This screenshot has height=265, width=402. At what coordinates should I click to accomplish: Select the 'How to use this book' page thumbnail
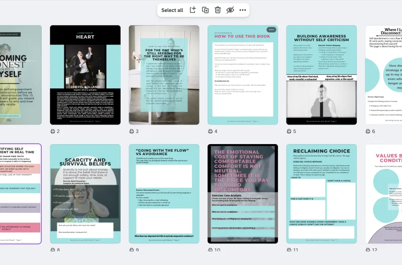point(243,75)
